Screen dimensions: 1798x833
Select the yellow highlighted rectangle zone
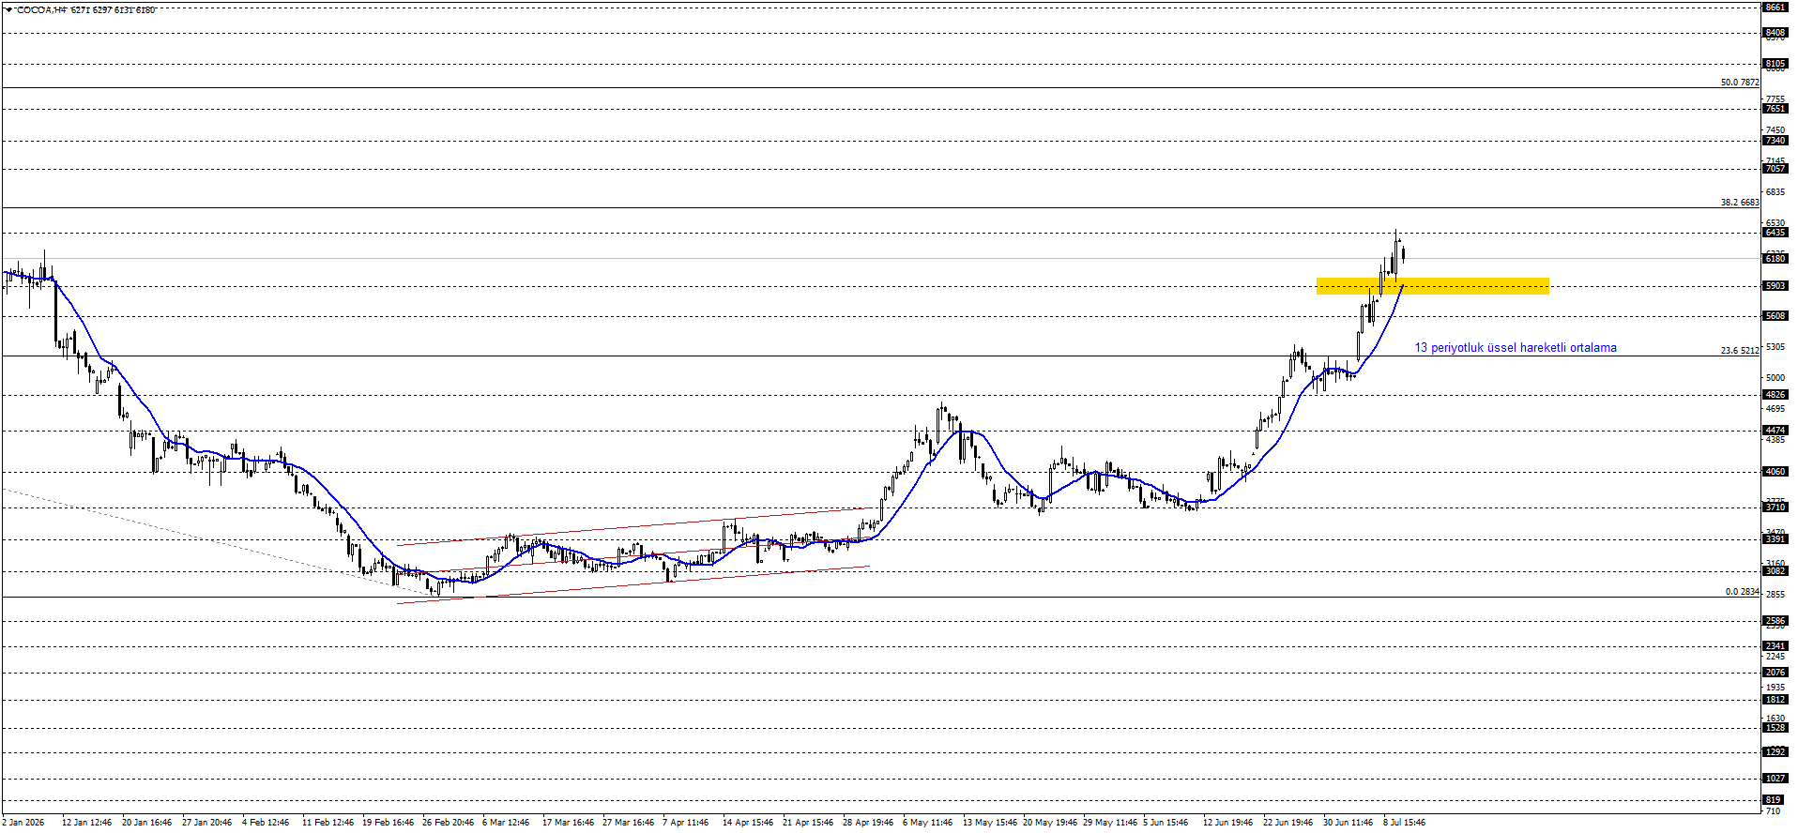coord(1432,285)
